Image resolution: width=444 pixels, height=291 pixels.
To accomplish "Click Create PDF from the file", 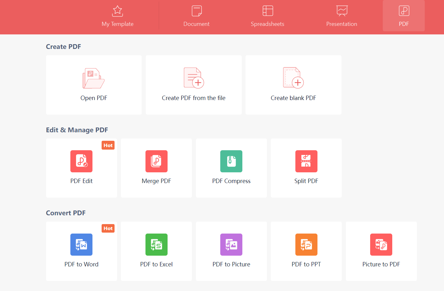I will pyautogui.click(x=193, y=85).
